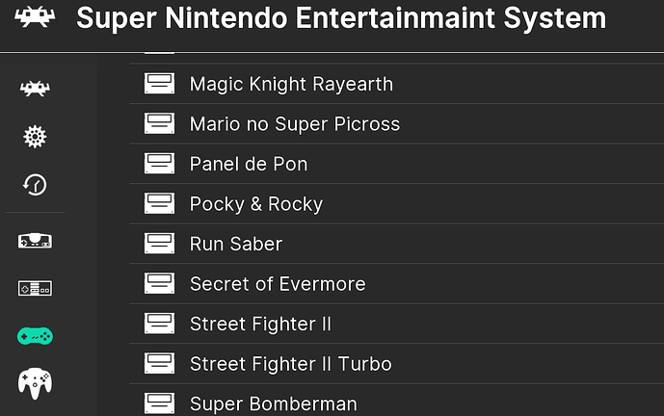Pick Street Fighter II Turbo
Image resolution: width=664 pixels, height=416 pixels.
[x=290, y=364]
